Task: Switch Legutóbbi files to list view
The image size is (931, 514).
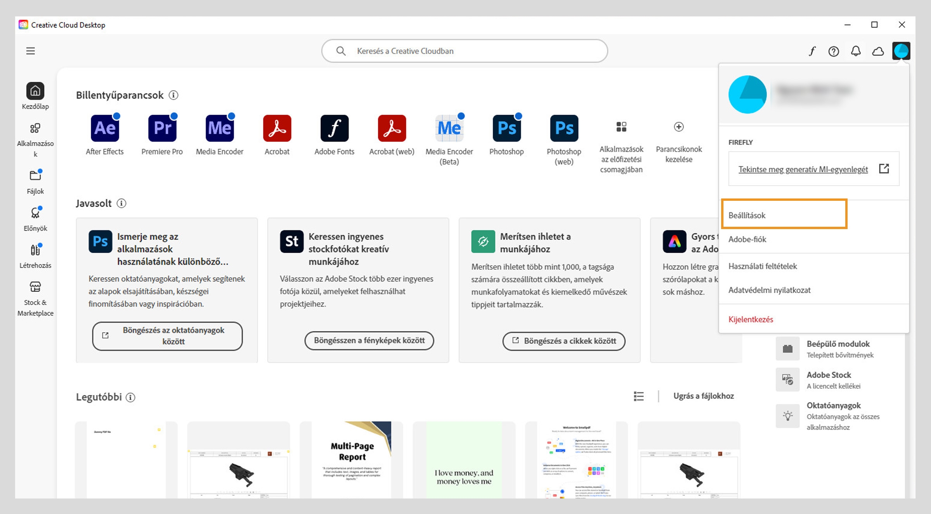Action: coord(639,396)
